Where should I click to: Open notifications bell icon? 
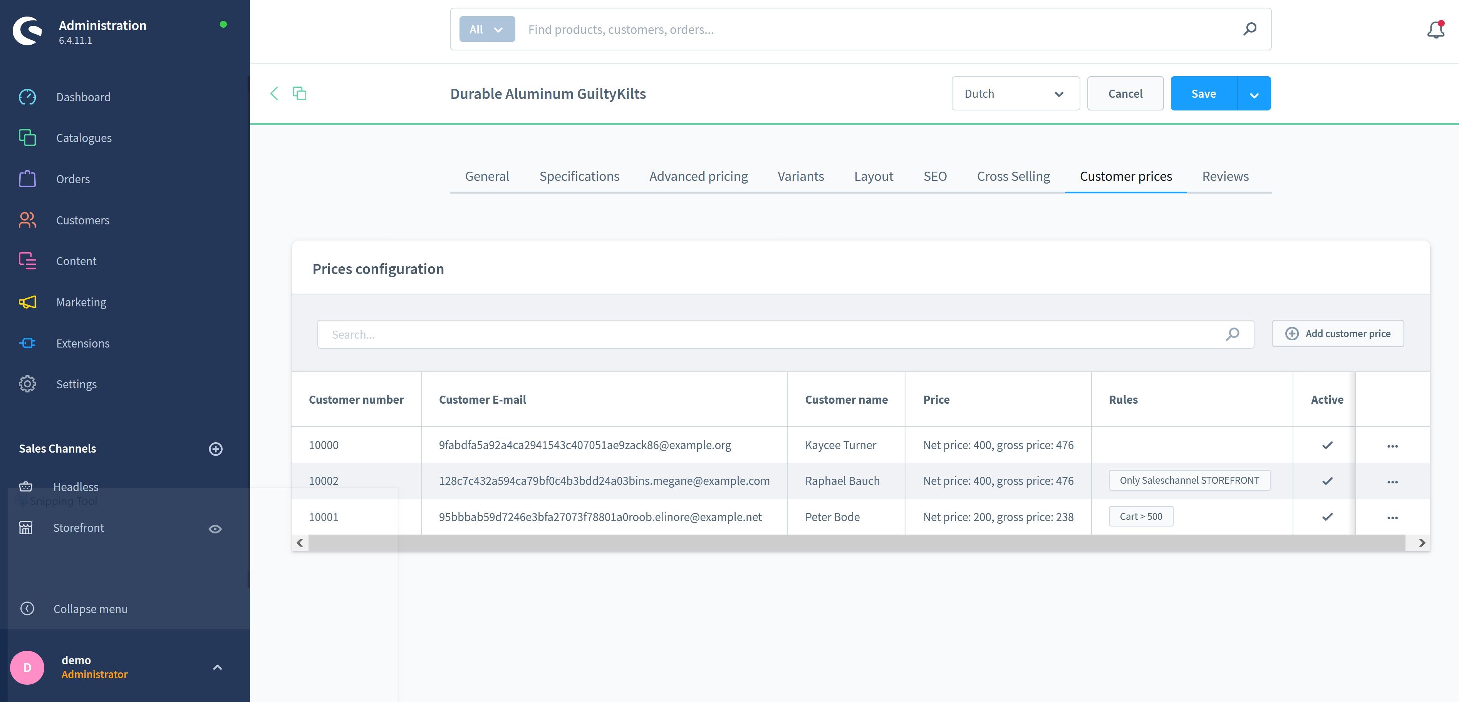click(x=1436, y=29)
